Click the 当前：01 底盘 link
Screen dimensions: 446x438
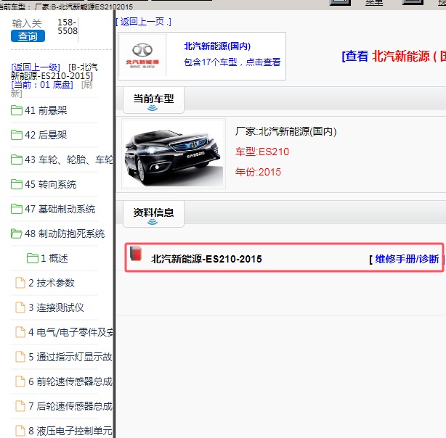[x=42, y=85]
